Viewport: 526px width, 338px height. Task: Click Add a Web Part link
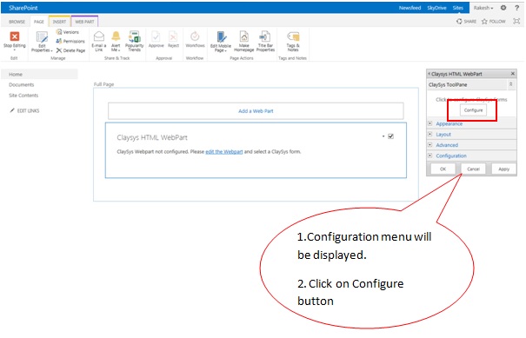[x=256, y=111]
